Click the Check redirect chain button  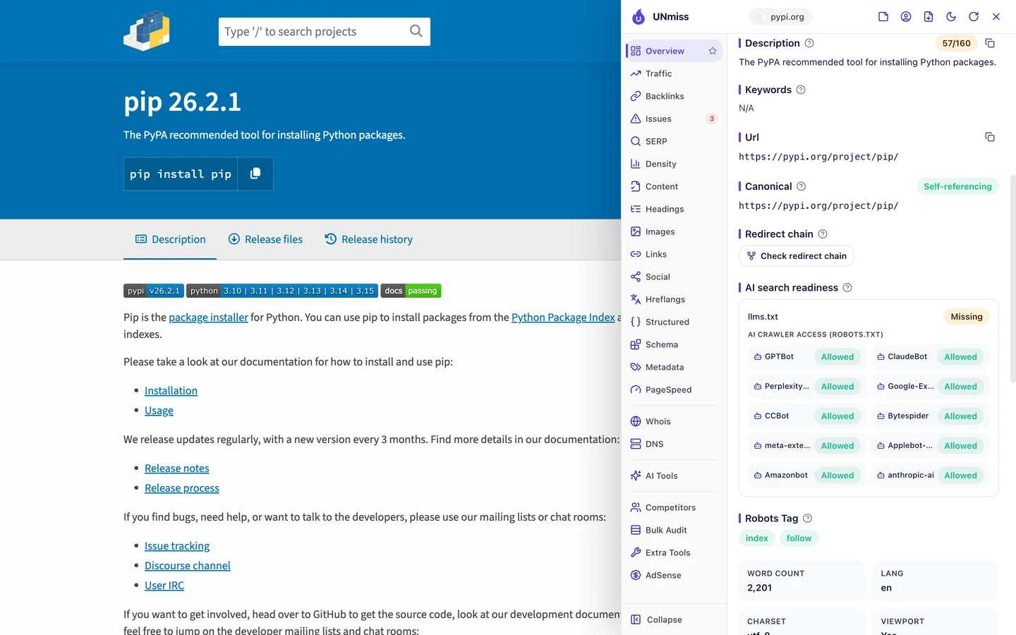(797, 256)
